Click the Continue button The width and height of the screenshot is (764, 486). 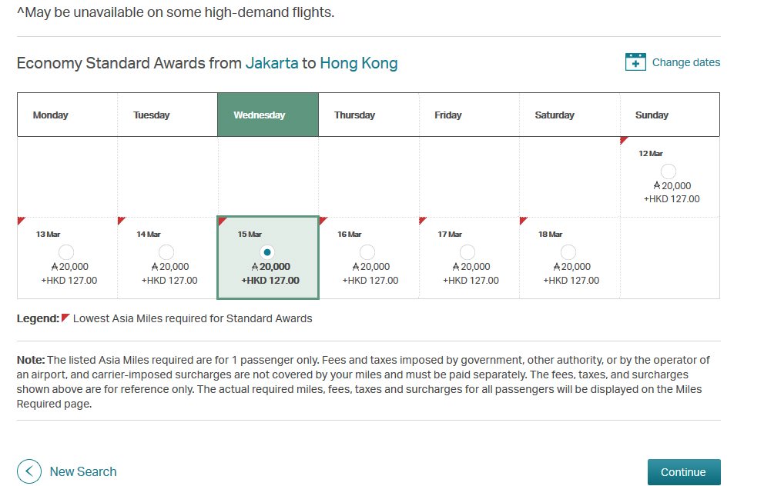684,471
